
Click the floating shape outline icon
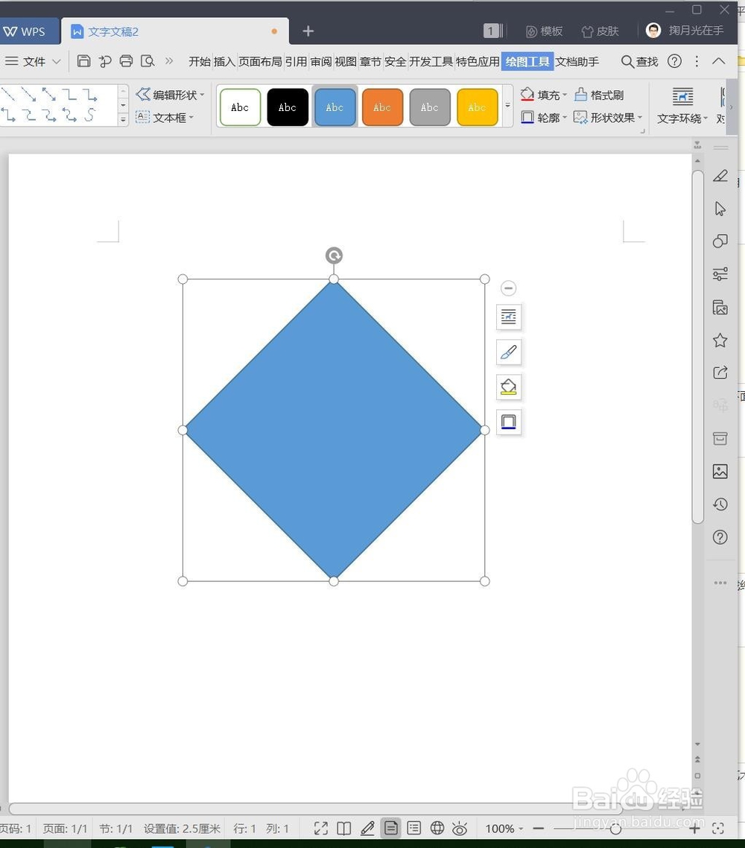click(509, 422)
